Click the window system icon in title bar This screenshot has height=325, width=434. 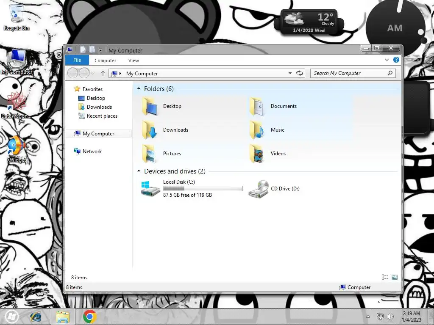[70, 50]
